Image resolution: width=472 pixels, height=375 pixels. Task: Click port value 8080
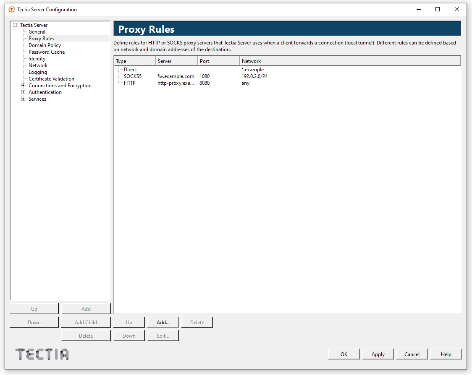click(x=205, y=83)
